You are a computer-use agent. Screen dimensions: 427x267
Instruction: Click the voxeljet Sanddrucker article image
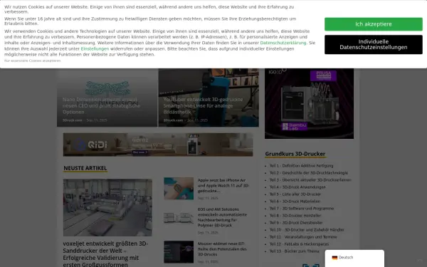click(x=107, y=207)
